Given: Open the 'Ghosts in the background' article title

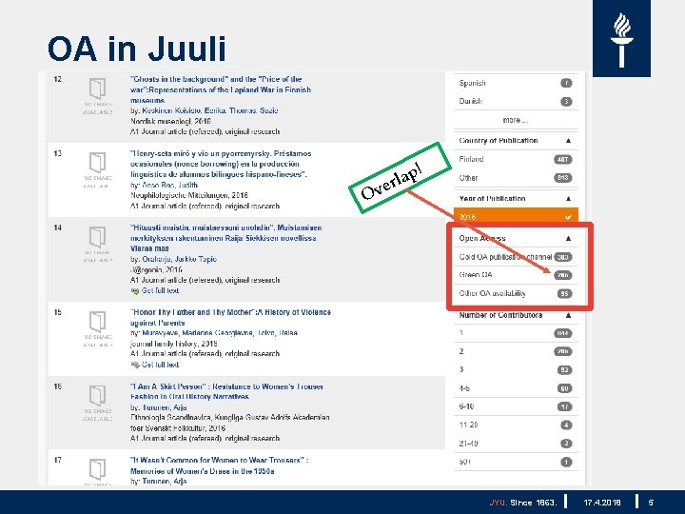Looking at the screenshot, I should pos(221,89).
